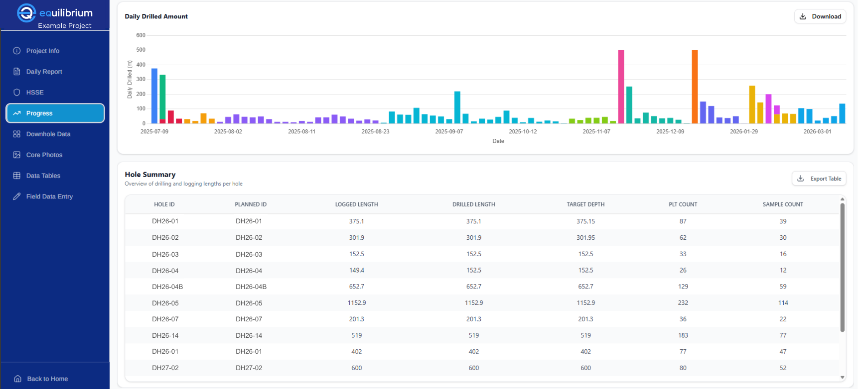Click the LOGGED LENGTH column header
Image resolution: width=861 pixels, height=389 pixels.
pos(357,204)
